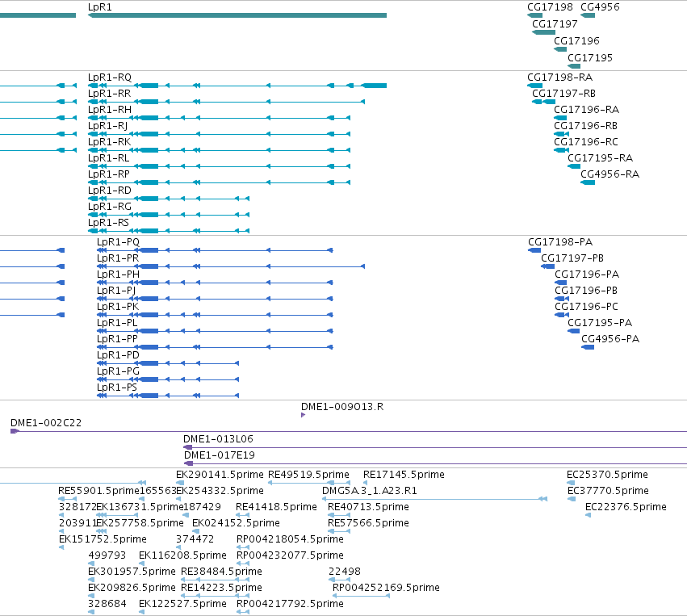
Task: Click the EK122527.5prime EST label
Action: click(182, 605)
